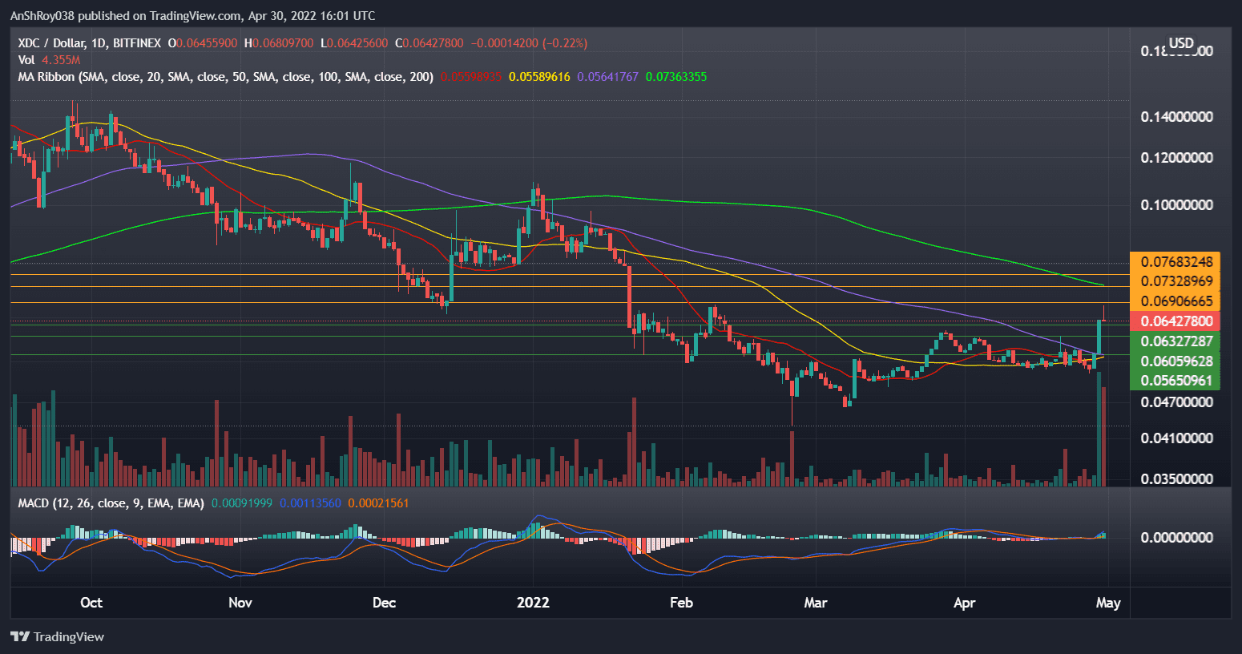Click the 0.14000000 price axis tick
Viewport: 1242px width, 654px height.
click(x=1175, y=117)
